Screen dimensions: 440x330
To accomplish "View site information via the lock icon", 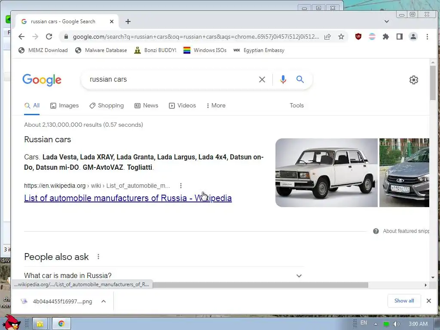I will pos(66,37).
